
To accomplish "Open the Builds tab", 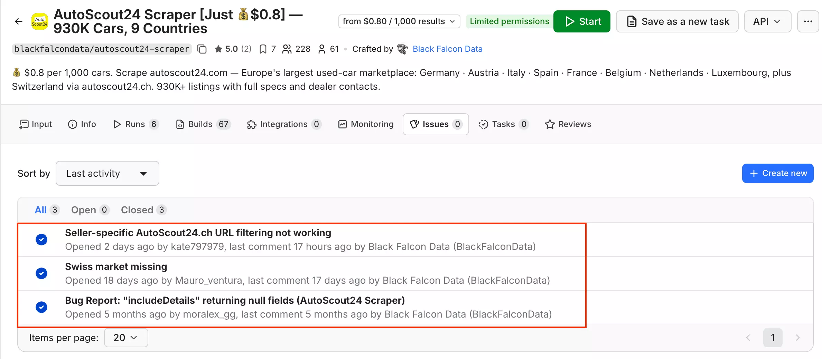I will tap(203, 124).
